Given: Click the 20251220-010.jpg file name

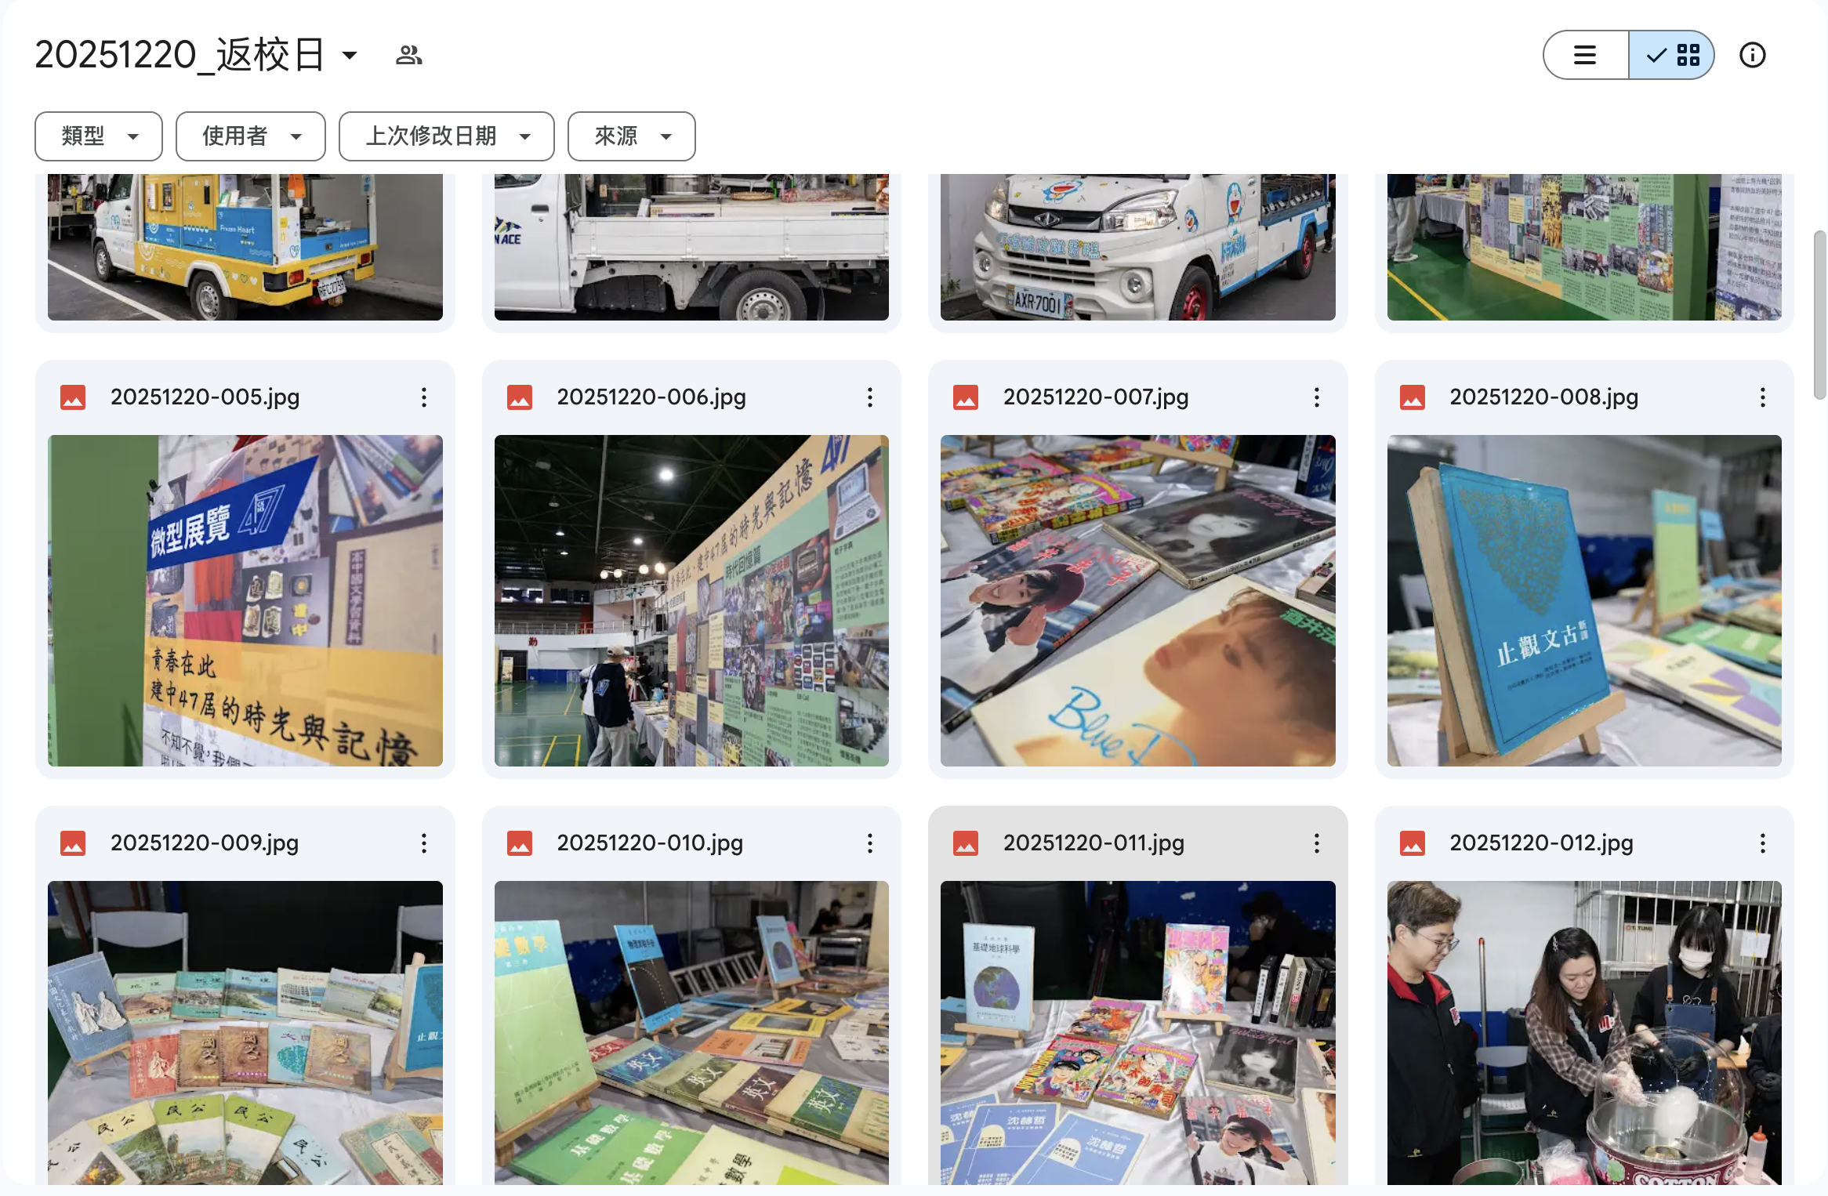Looking at the screenshot, I should click(x=649, y=843).
